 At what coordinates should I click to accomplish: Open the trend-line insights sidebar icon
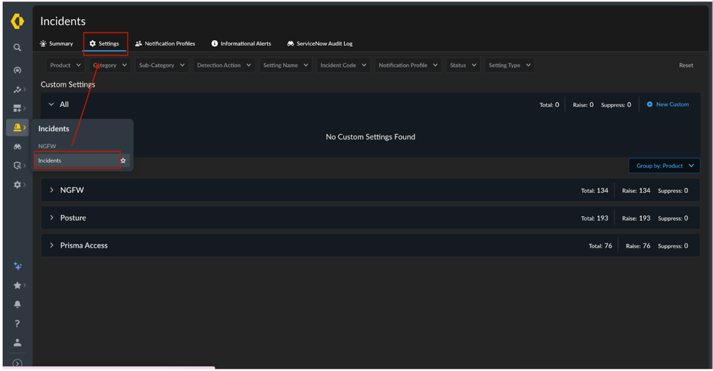click(17, 90)
